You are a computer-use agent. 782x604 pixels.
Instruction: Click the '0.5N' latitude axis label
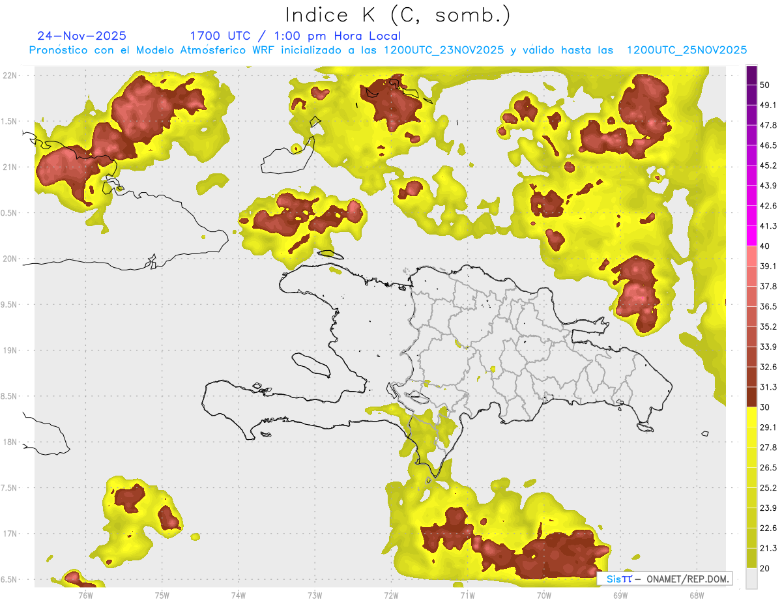coord(9,213)
